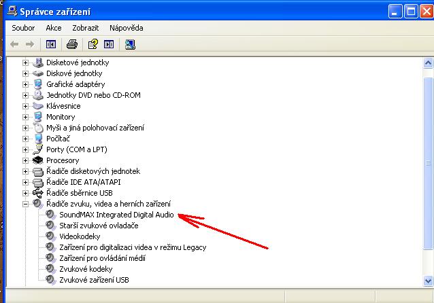Select the Videokodeky entry
Viewport: 434px width, 303px height.
80,236
